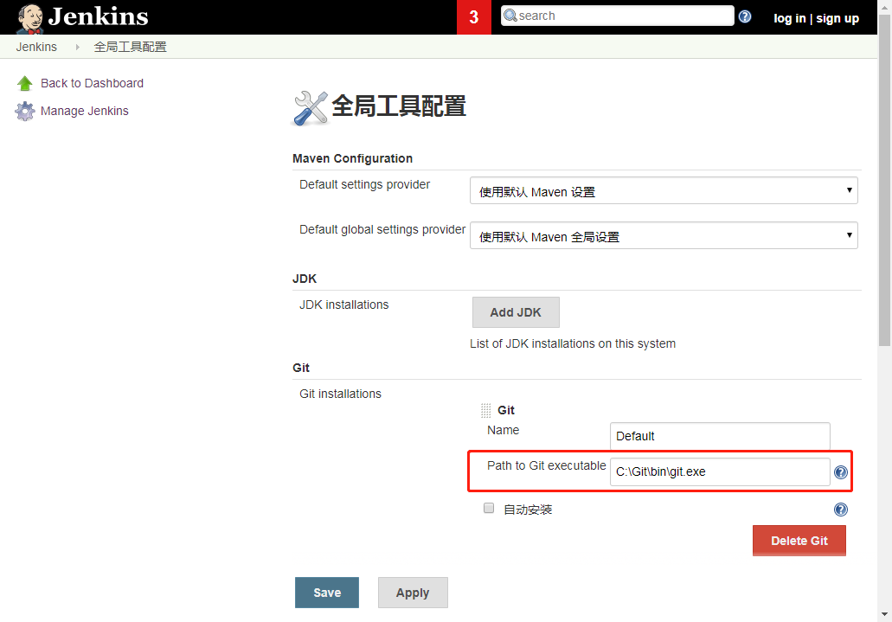Click the scrollbar down arrow
Image resolution: width=892 pixels, height=622 pixels.
[884, 614]
